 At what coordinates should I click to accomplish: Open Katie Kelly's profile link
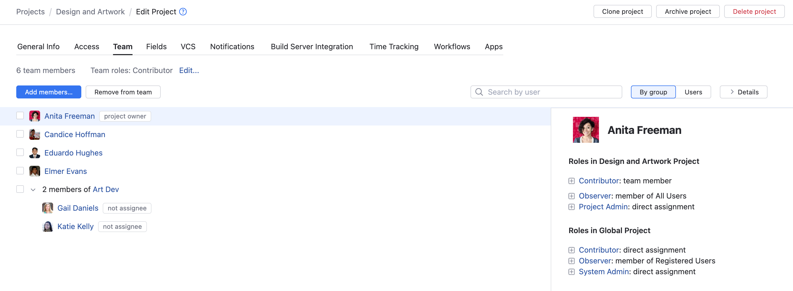coord(75,227)
